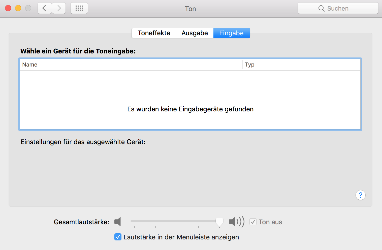Click the magnifying glass search icon
The height and width of the screenshot is (250, 382).
pos(321,8)
